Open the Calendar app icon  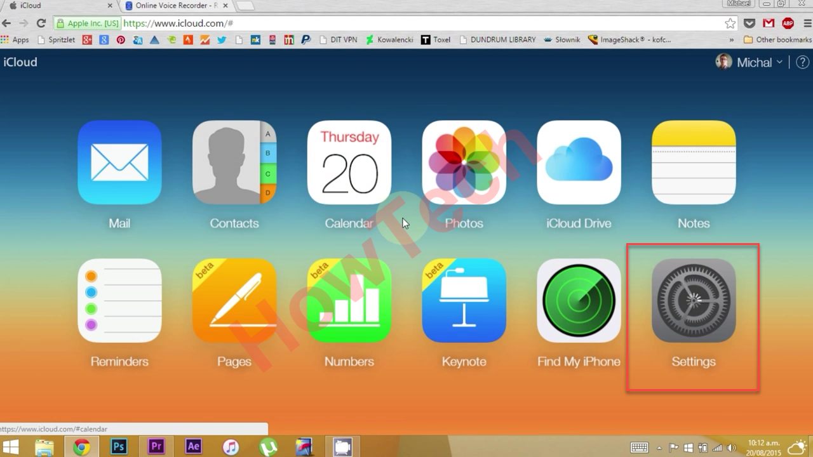tap(349, 162)
